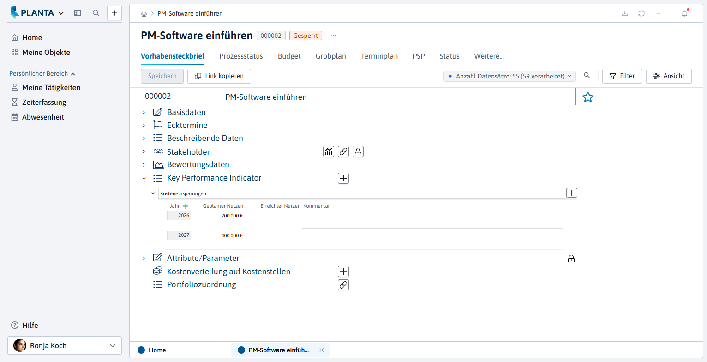Expand the Basisdaten section
This screenshot has height=362, width=707.
click(x=144, y=112)
